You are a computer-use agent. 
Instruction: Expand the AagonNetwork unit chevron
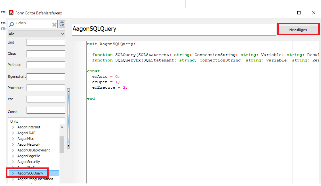click(13, 145)
